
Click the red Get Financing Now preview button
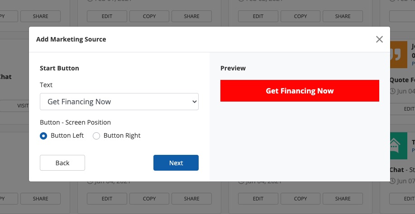(x=300, y=91)
